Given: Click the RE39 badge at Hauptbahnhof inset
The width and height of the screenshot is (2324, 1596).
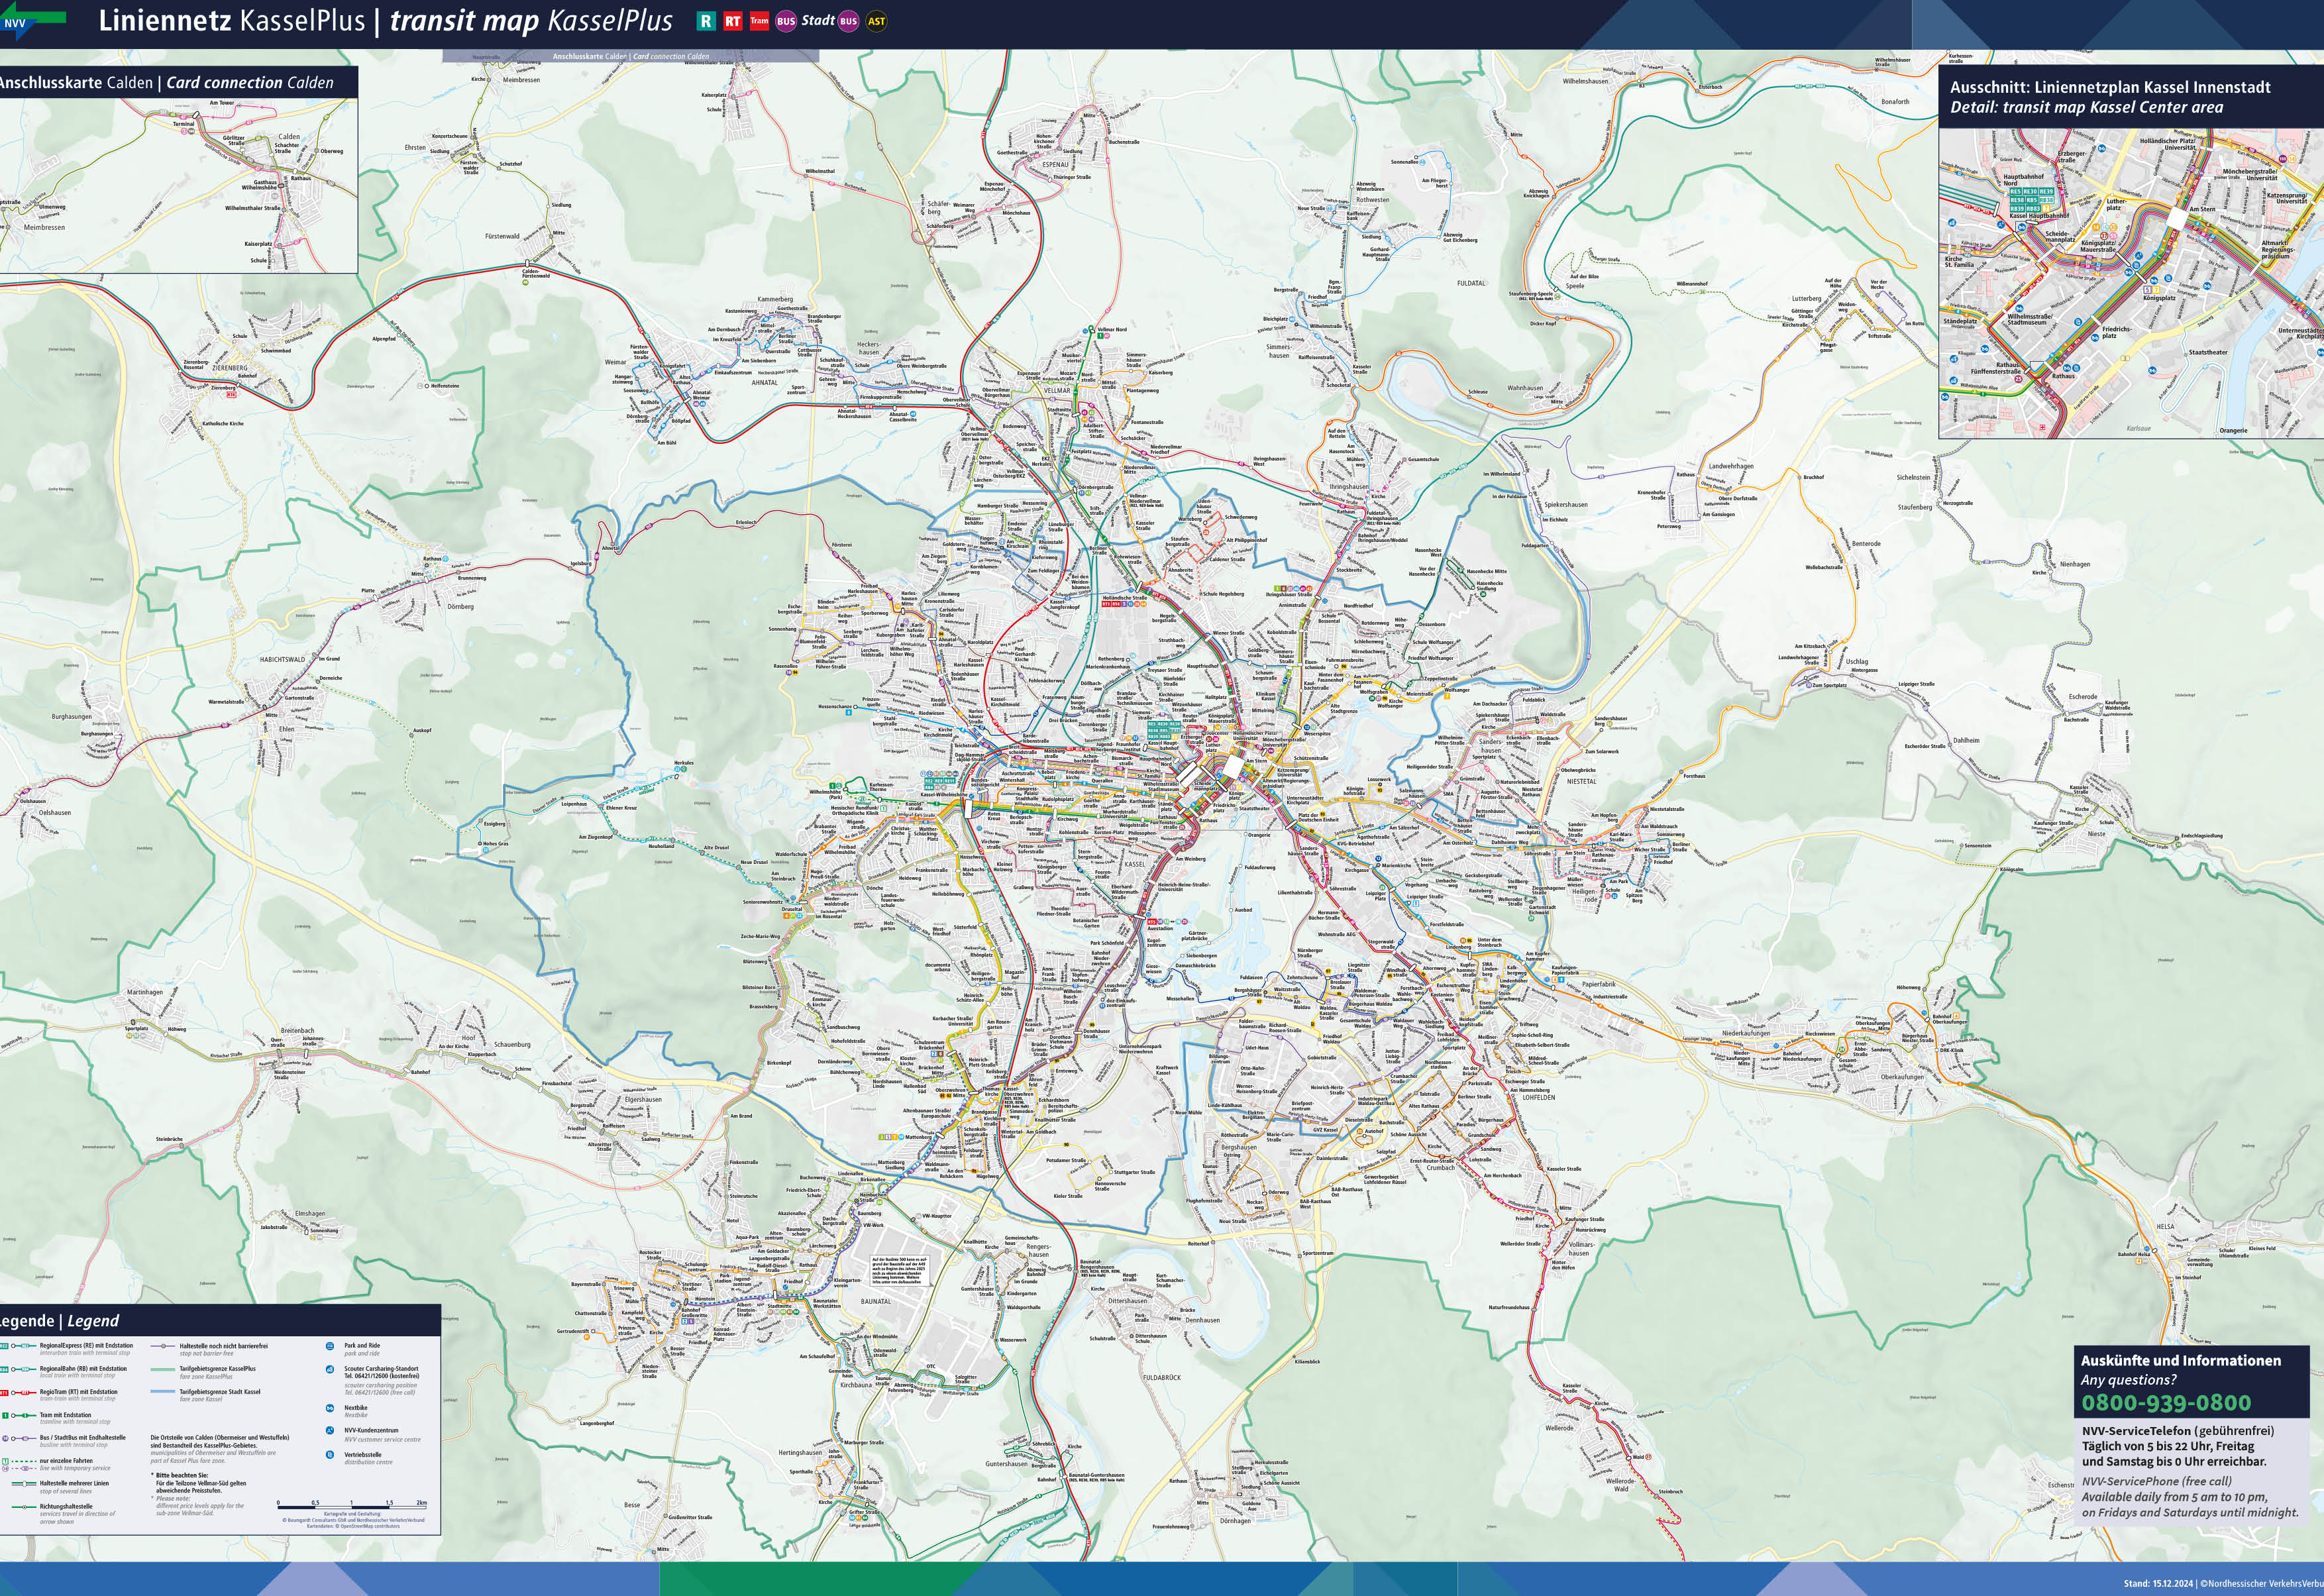Looking at the screenshot, I should coord(2046,192).
